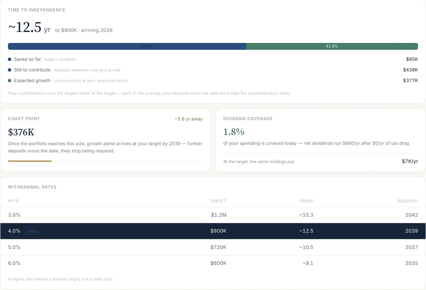Click the "6.0%" rate cell
This screenshot has height=290, width=426.
(x=14, y=263)
